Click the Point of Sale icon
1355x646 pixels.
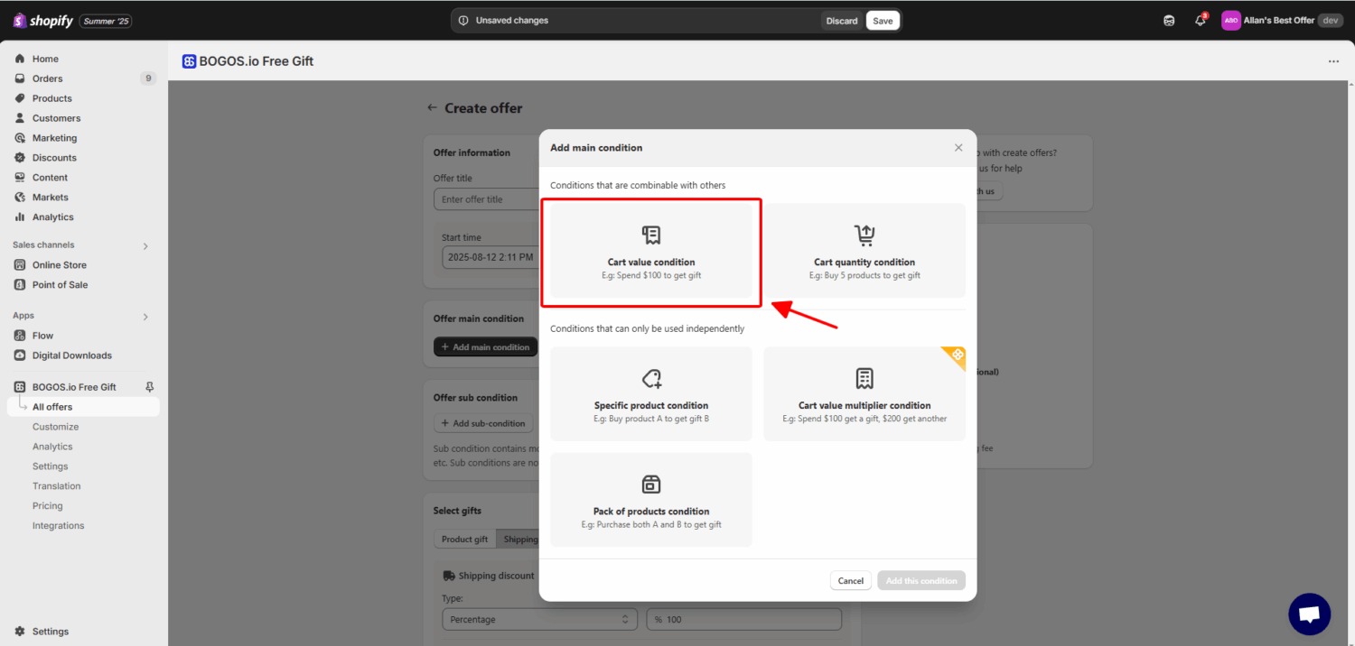(x=20, y=285)
